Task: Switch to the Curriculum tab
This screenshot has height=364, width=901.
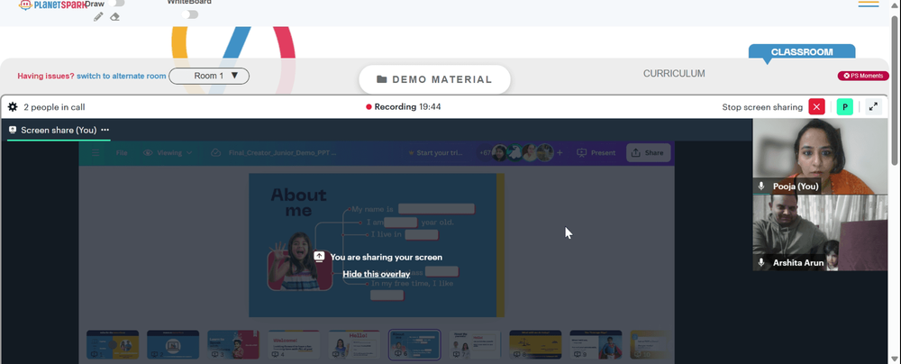Action: click(x=674, y=74)
